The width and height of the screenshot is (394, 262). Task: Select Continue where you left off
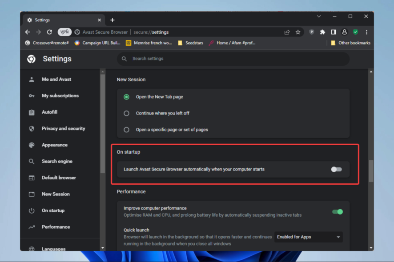coord(126,113)
